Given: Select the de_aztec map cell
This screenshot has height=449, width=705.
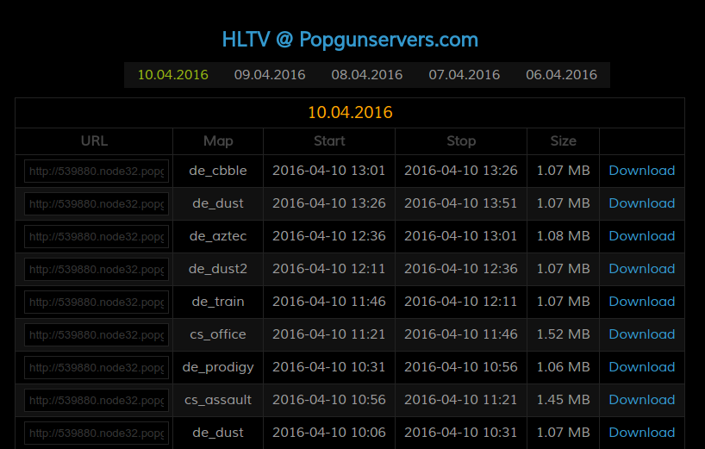Looking at the screenshot, I should (218, 236).
